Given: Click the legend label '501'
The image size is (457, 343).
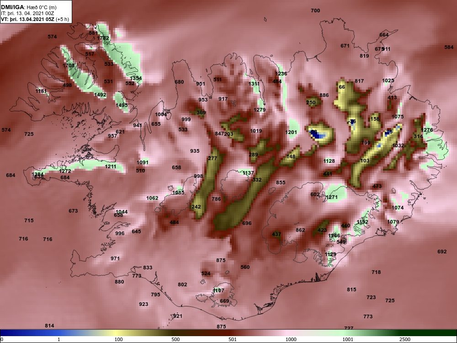Looking at the screenshot, I should [x=232, y=339].
